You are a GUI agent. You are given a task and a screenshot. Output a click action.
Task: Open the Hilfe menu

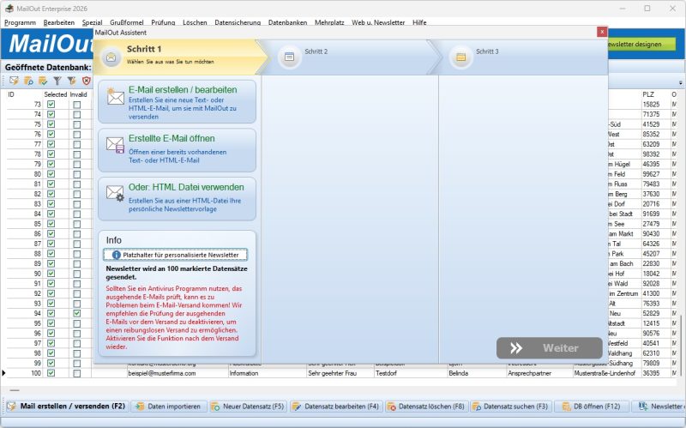coord(419,22)
